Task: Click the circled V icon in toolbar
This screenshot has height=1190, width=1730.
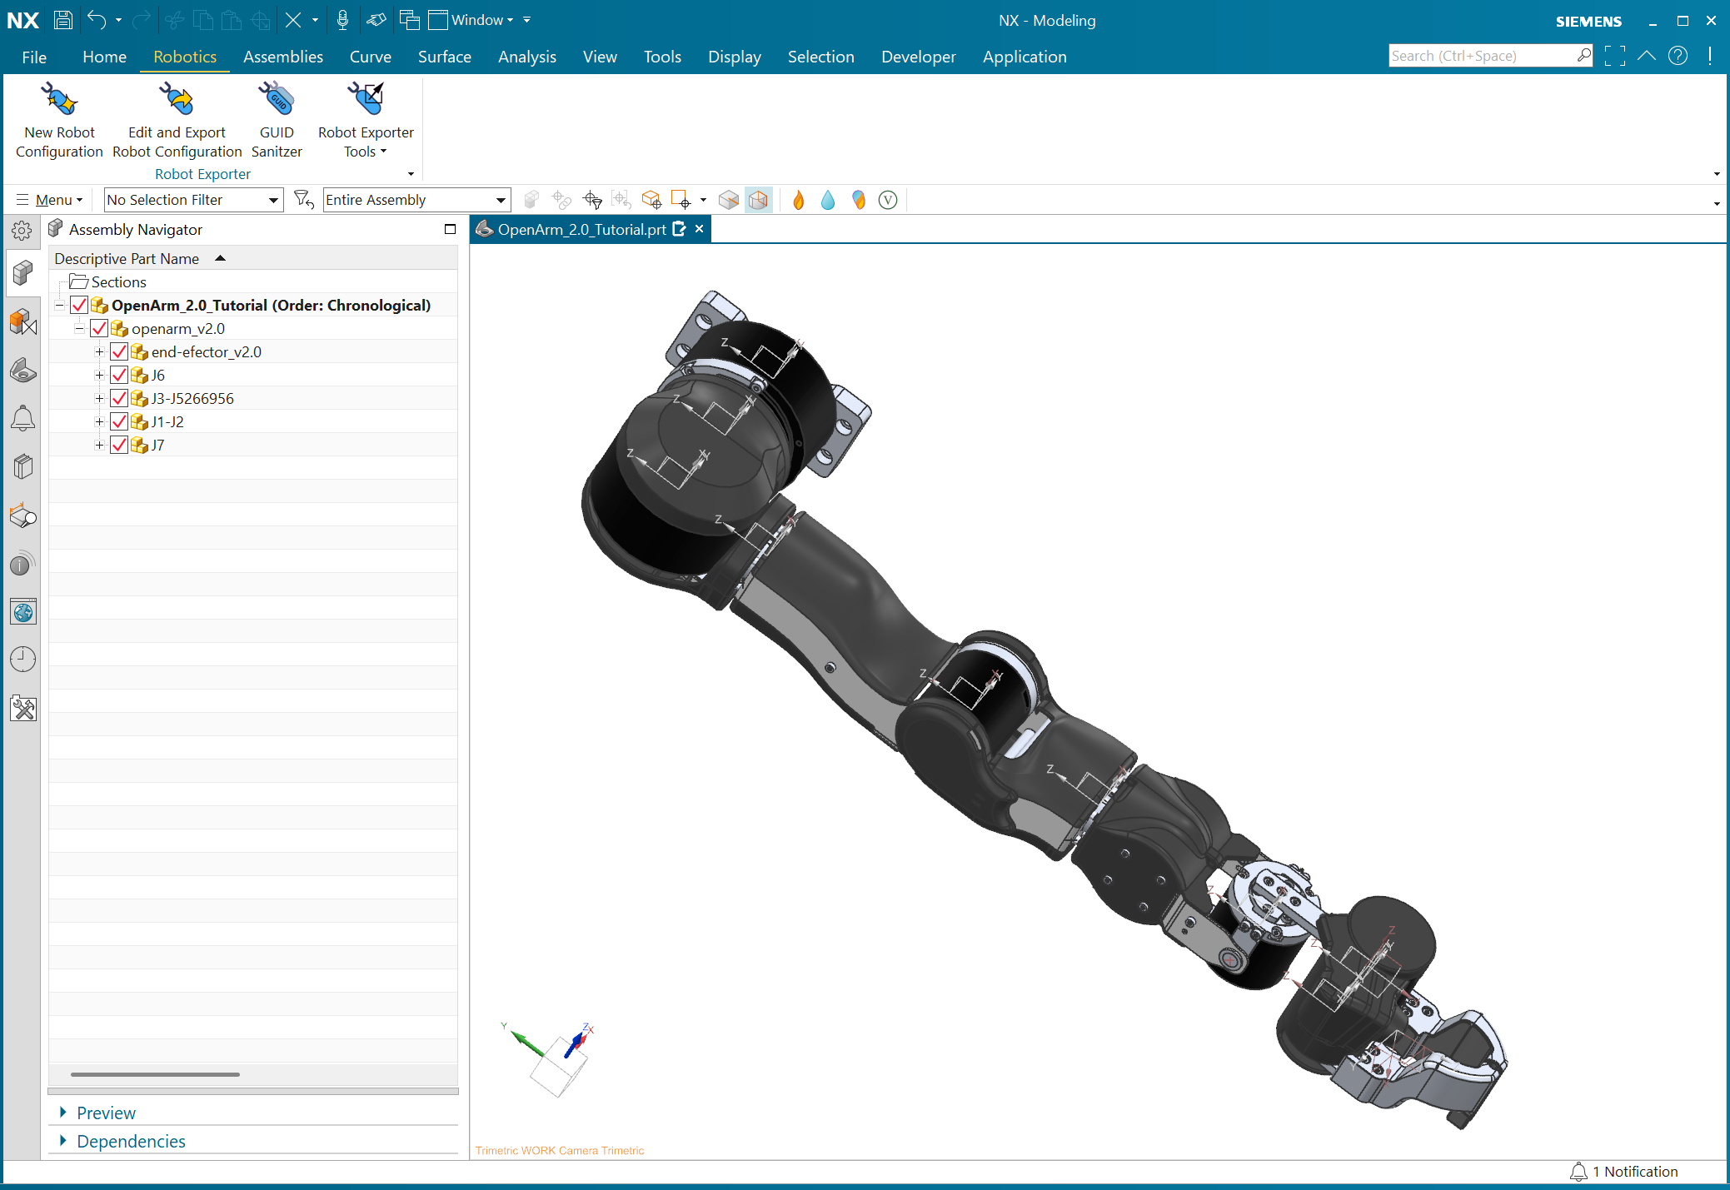Action: tap(888, 200)
